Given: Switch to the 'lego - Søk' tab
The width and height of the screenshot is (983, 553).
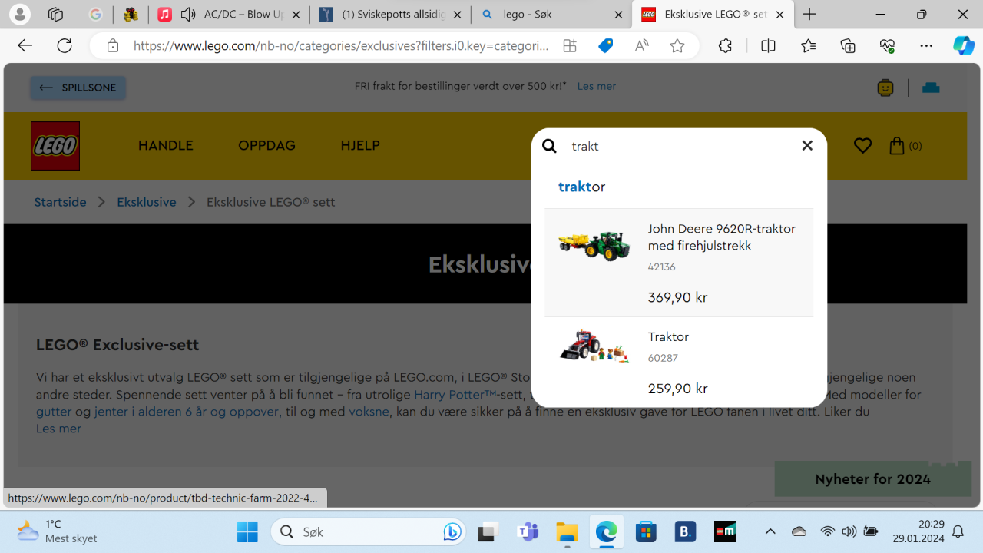Looking at the screenshot, I should tap(550, 15).
